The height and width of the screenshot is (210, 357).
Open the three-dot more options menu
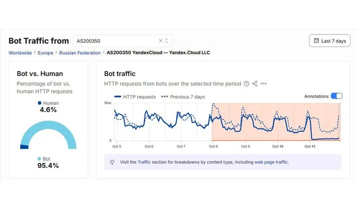(264, 83)
